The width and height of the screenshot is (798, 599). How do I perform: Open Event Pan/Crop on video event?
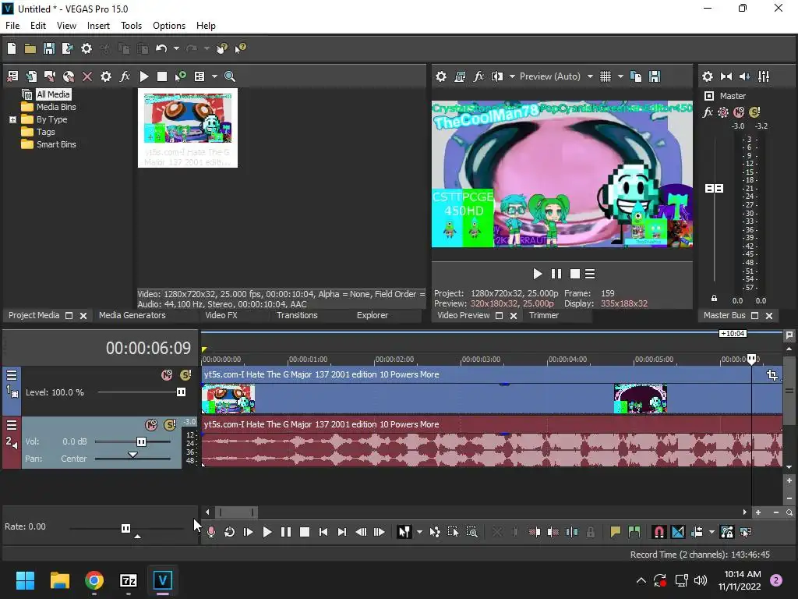(772, 375)
